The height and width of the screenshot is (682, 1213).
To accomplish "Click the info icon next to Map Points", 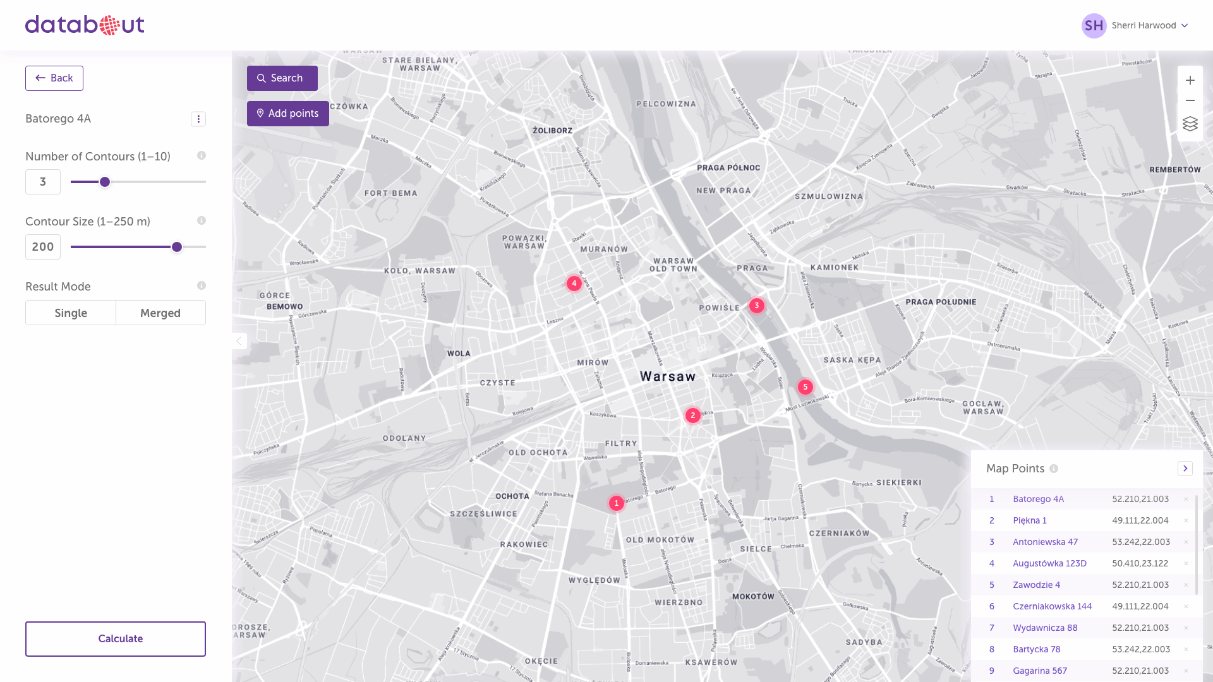I will coord(1054,469).
